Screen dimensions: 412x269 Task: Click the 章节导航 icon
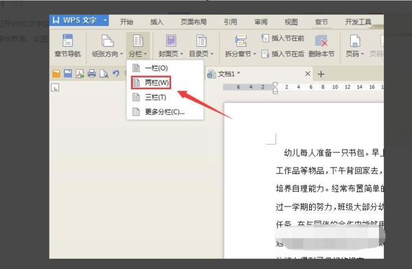point(67,40)
